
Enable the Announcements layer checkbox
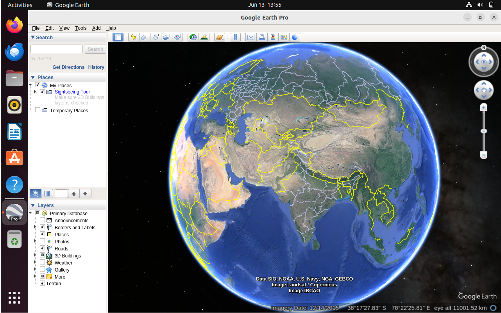click(x=43, y=220)
